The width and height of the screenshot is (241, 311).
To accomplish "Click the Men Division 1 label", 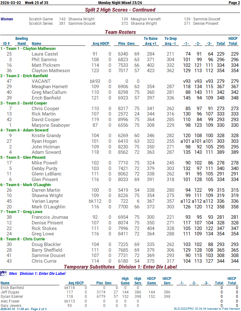I will pos(37,274).
